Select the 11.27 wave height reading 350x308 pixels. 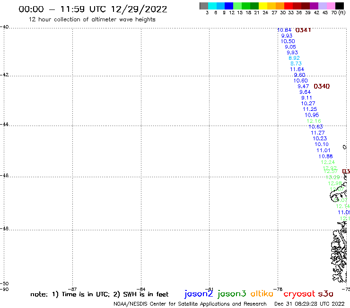point(318,133)
